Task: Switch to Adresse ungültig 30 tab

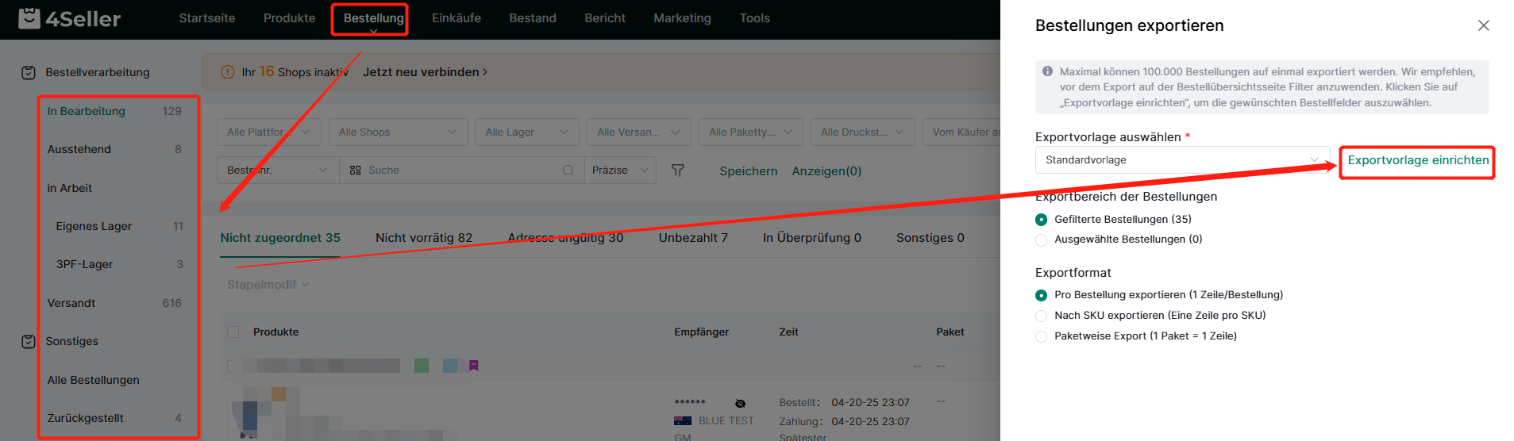Action: click(565, 238)
